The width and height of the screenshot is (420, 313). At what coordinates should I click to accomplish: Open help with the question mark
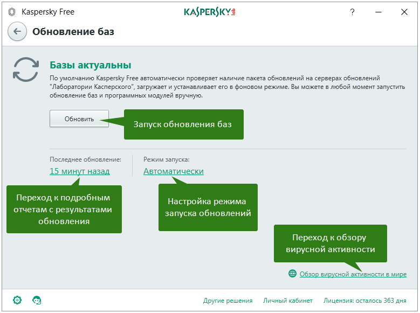click(x=352, y=12)
